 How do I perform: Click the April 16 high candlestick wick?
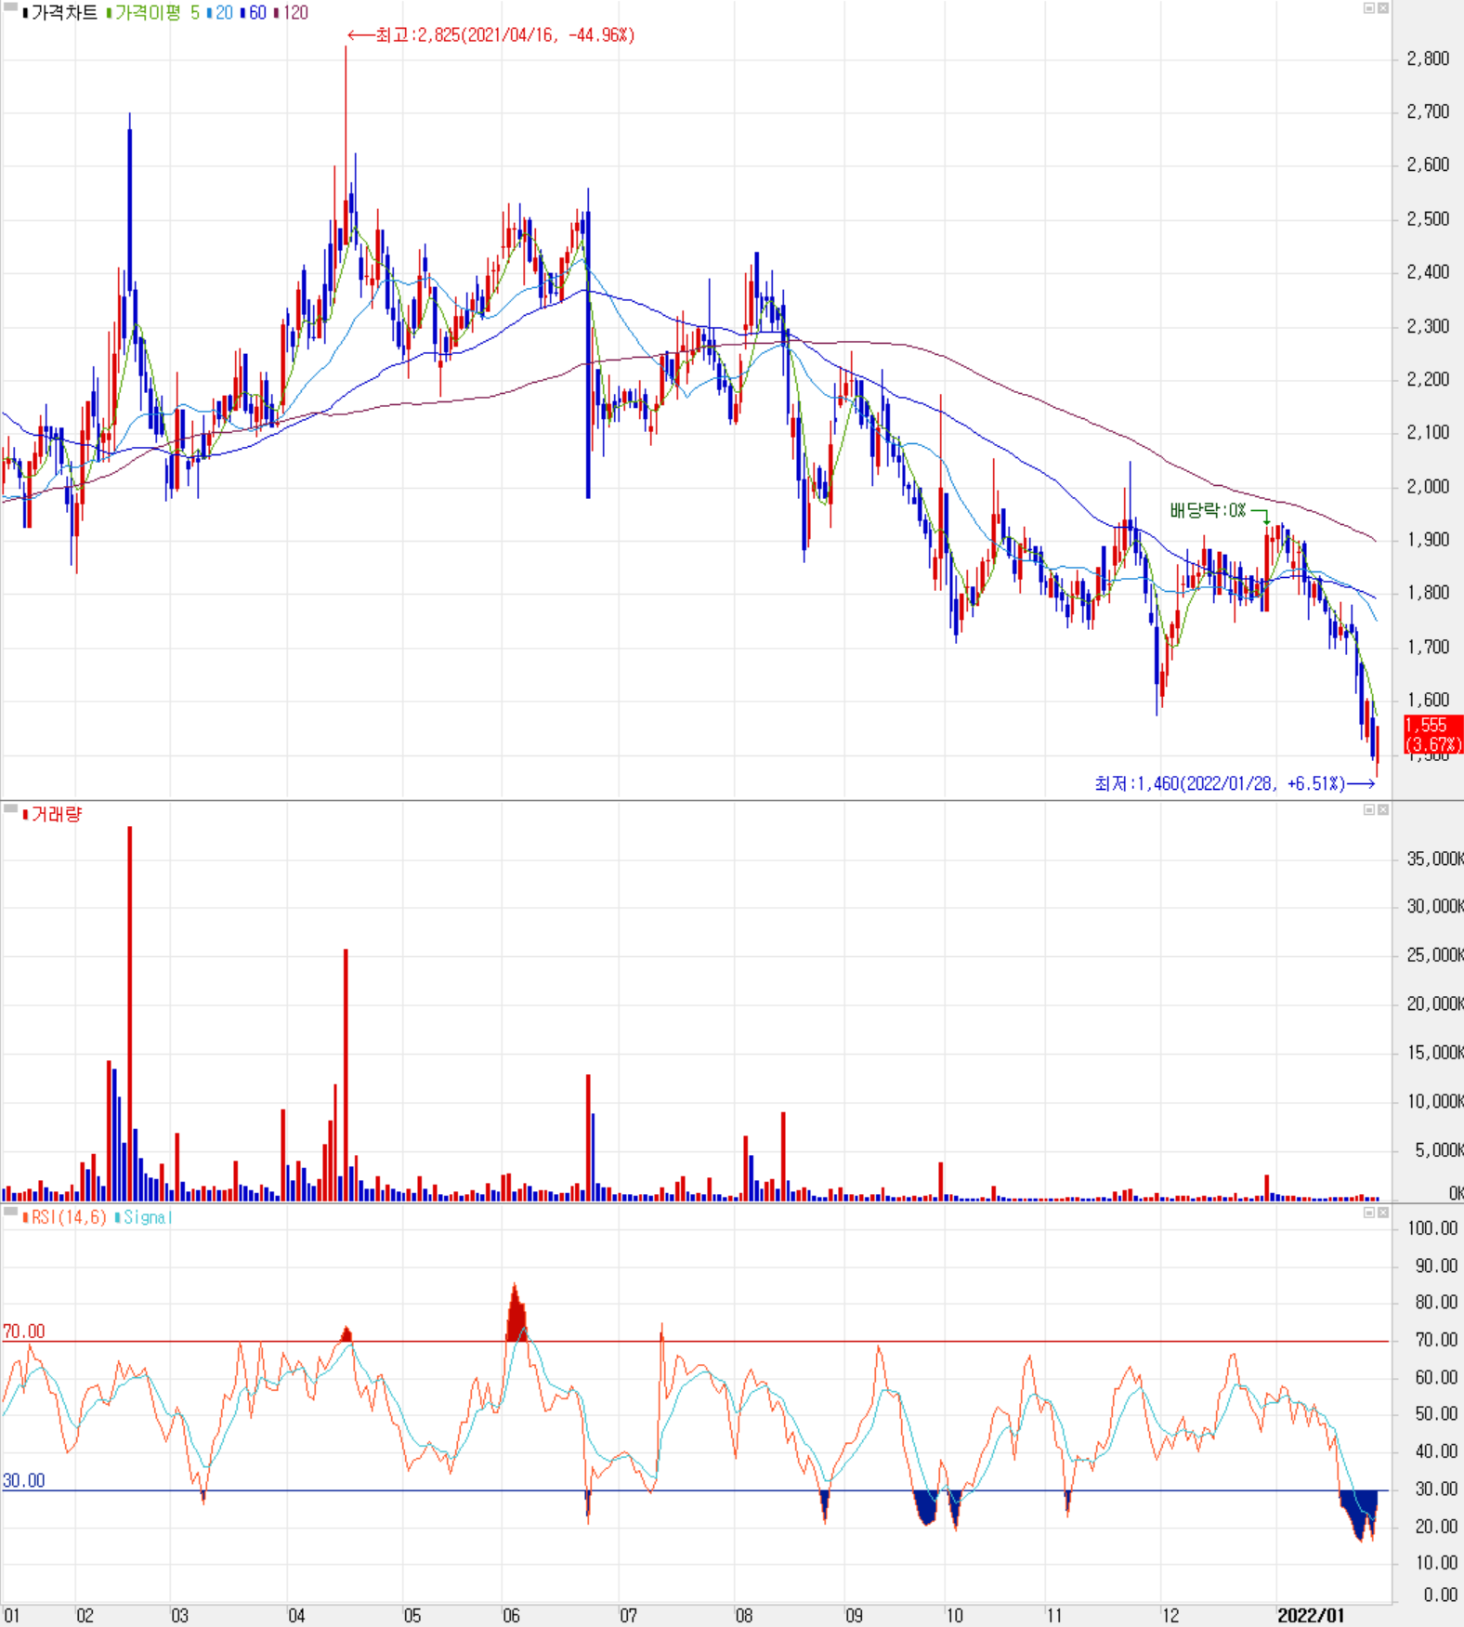(346, 121)
